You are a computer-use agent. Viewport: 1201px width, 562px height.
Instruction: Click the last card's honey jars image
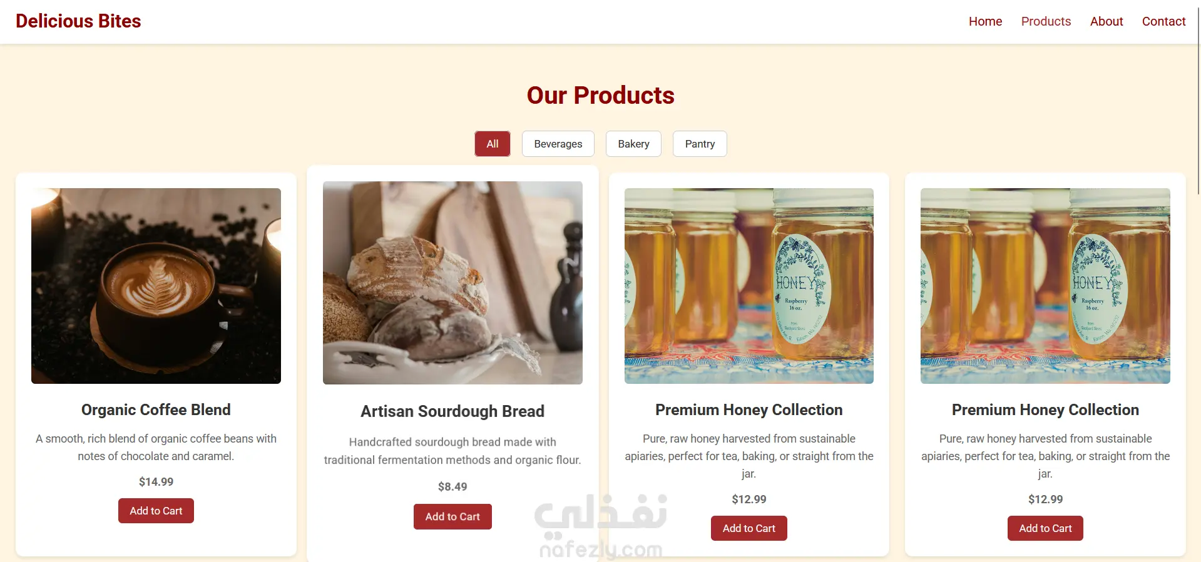pos(1045,286)
